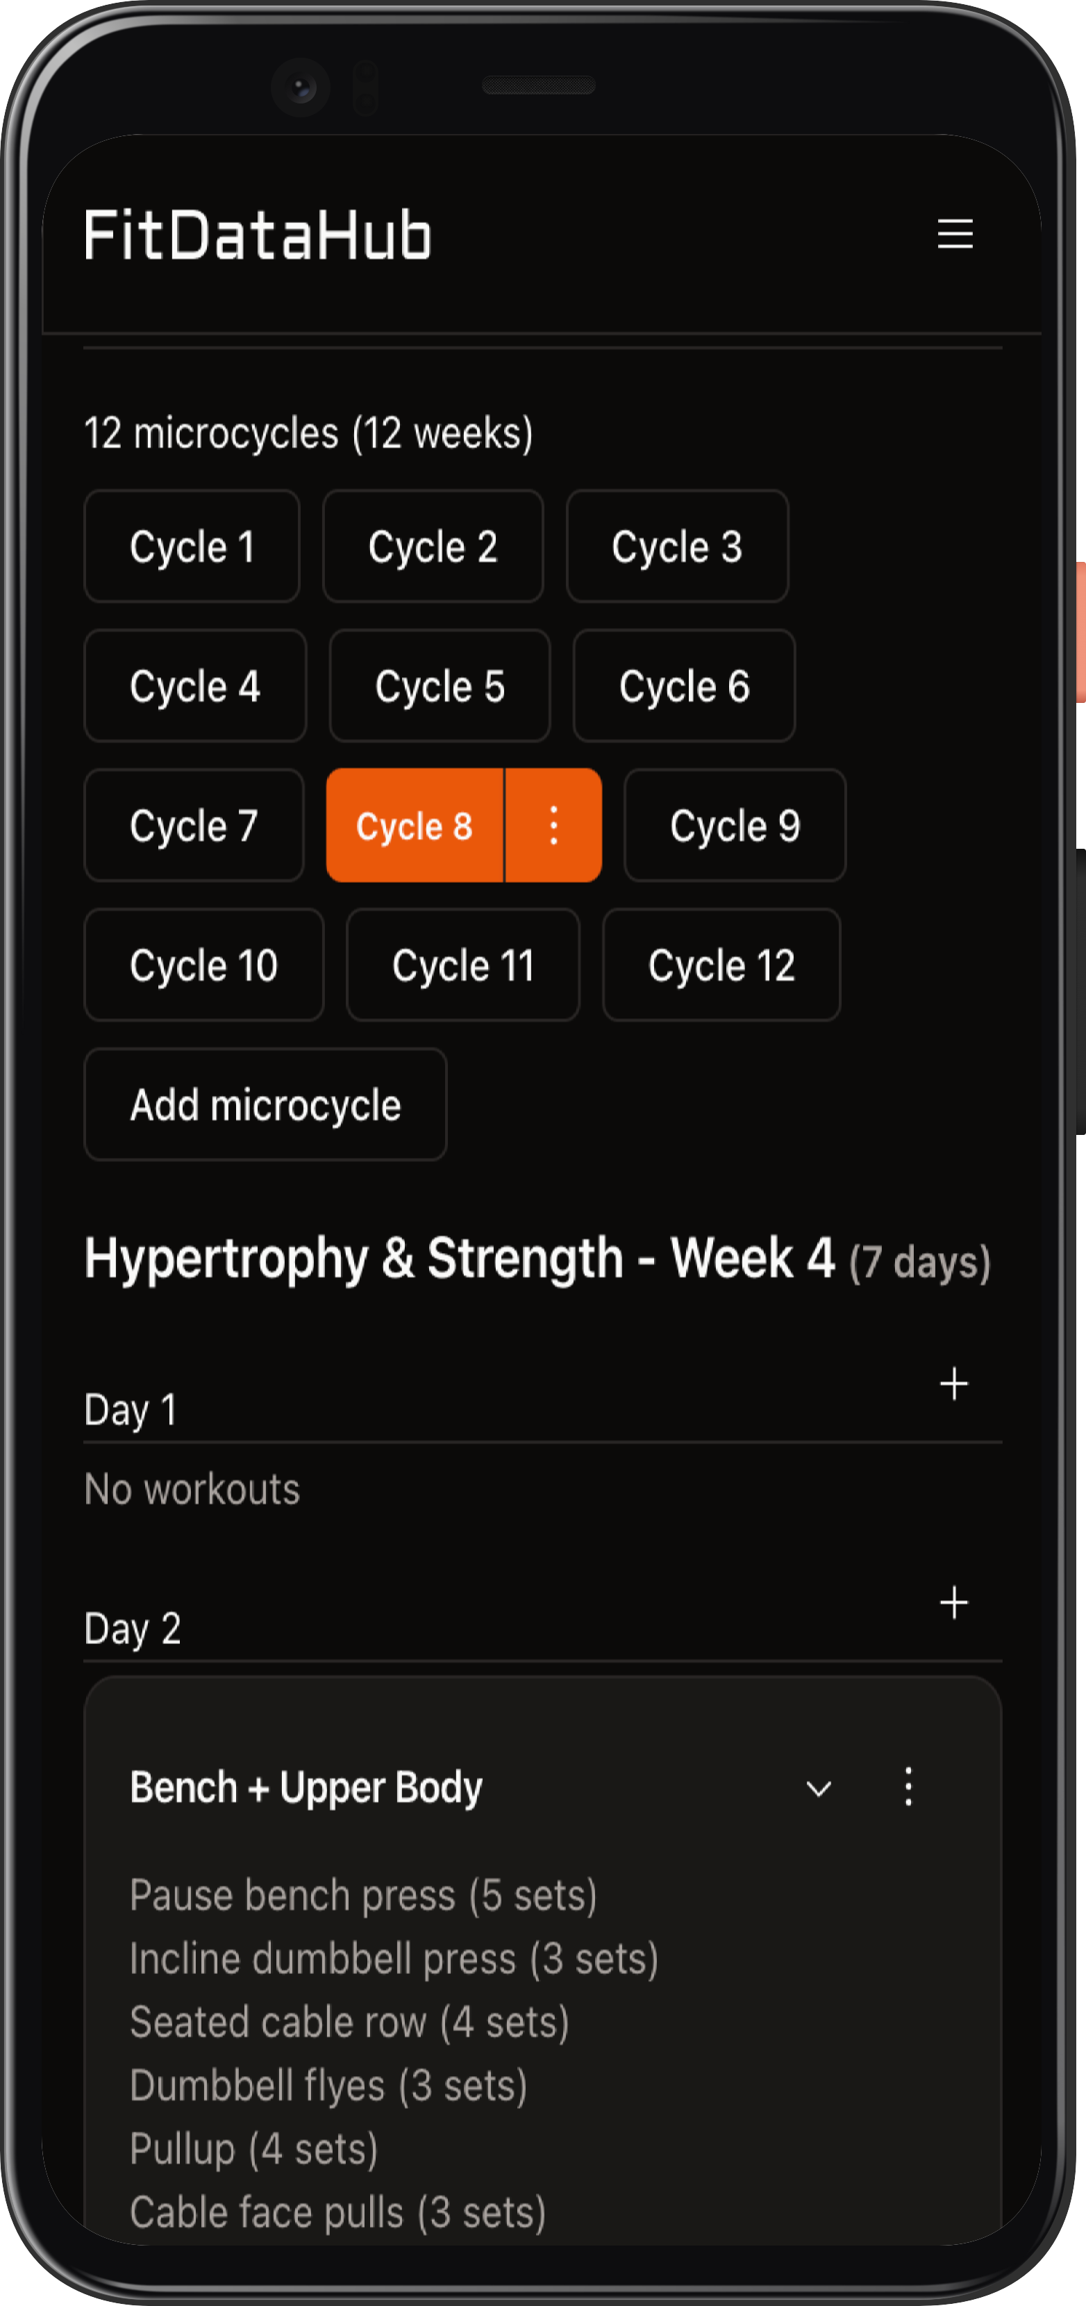The image size is (1086, 2306).
Task: Collapse the Bench + Upper Body workout
Action: [819, 1789]
